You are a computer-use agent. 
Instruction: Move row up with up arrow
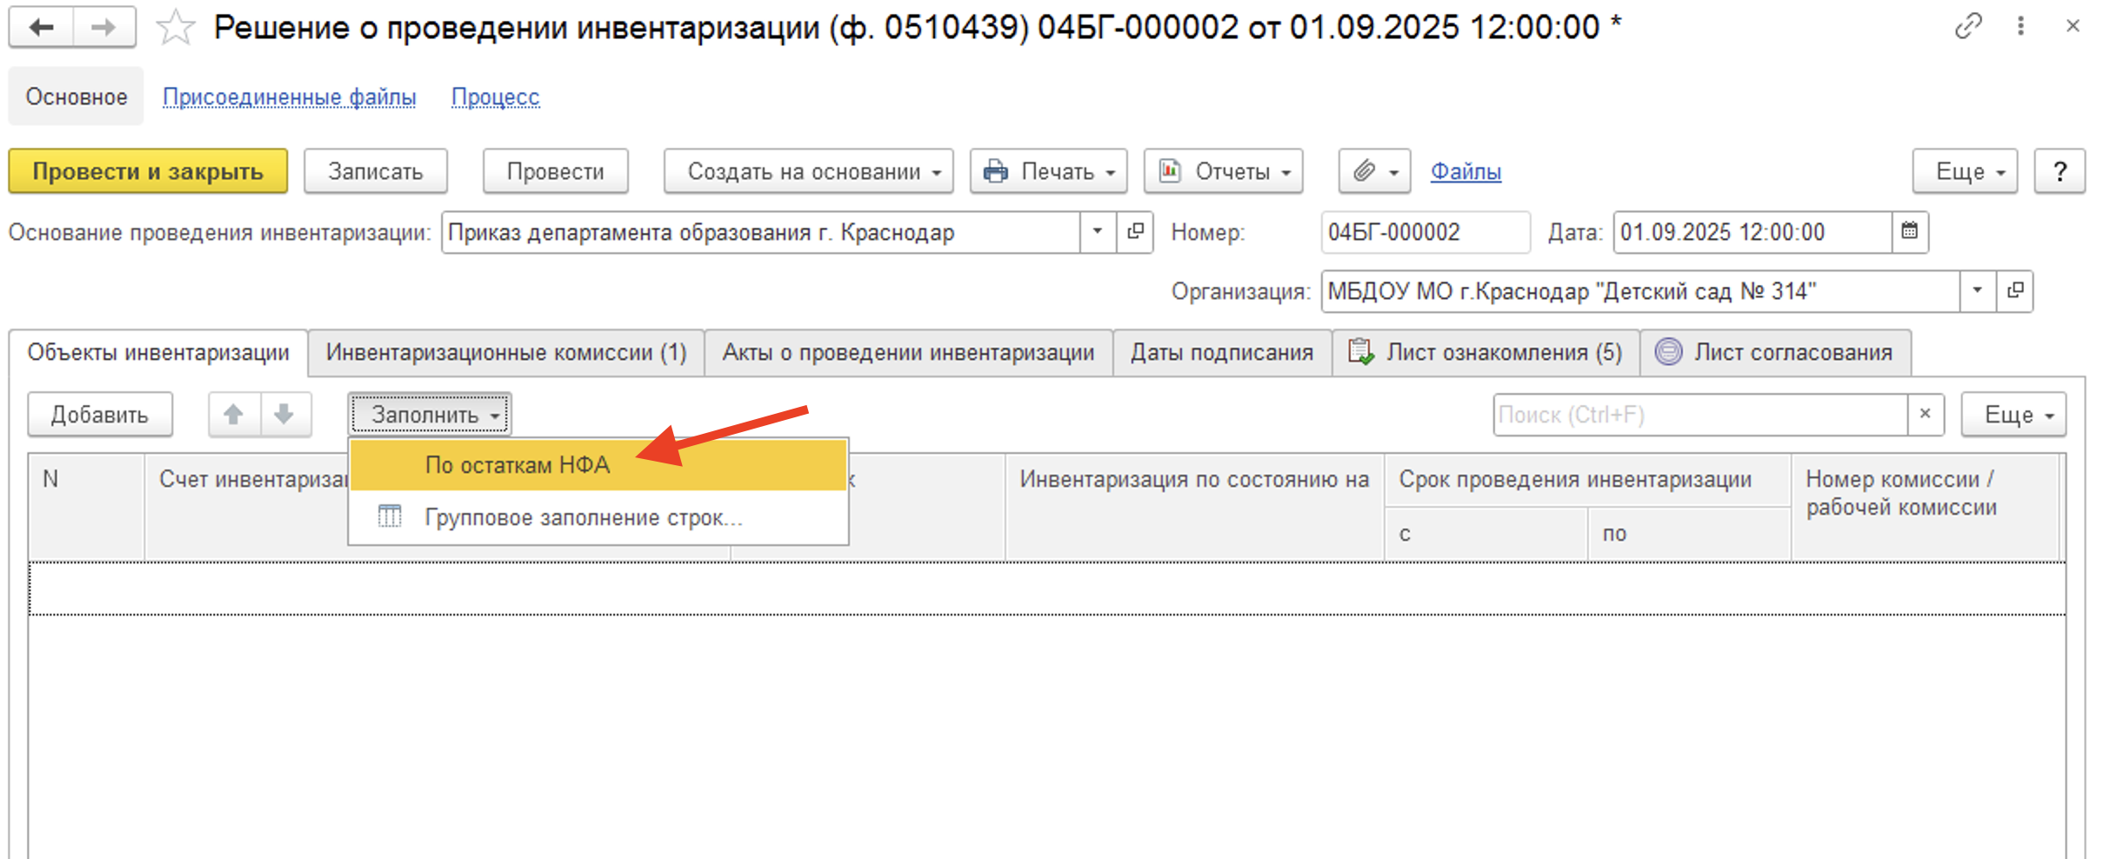[233, 415]
